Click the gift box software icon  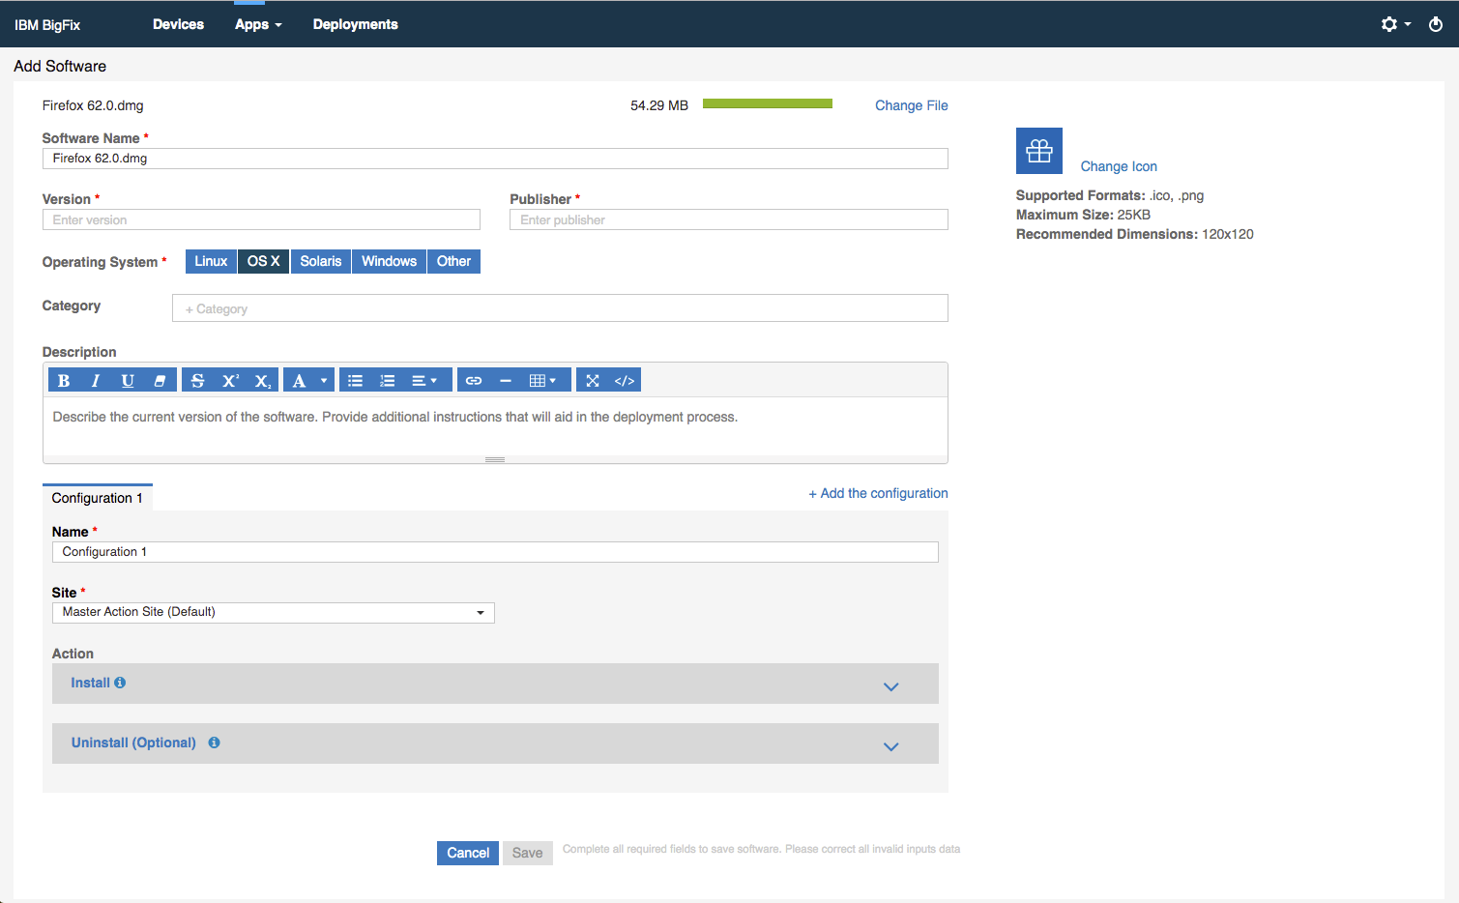click(x=1039, y=151)
